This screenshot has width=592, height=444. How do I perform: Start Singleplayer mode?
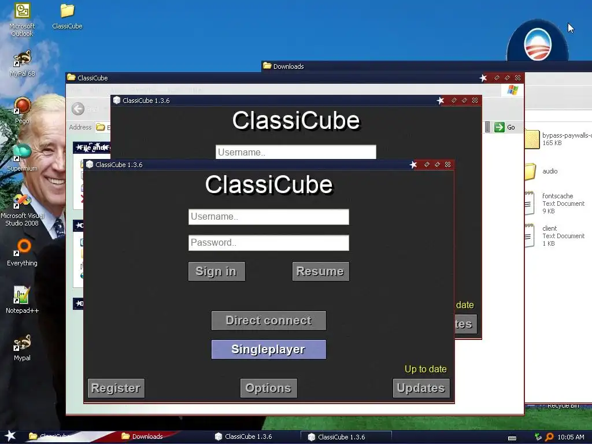coord(268,349)
